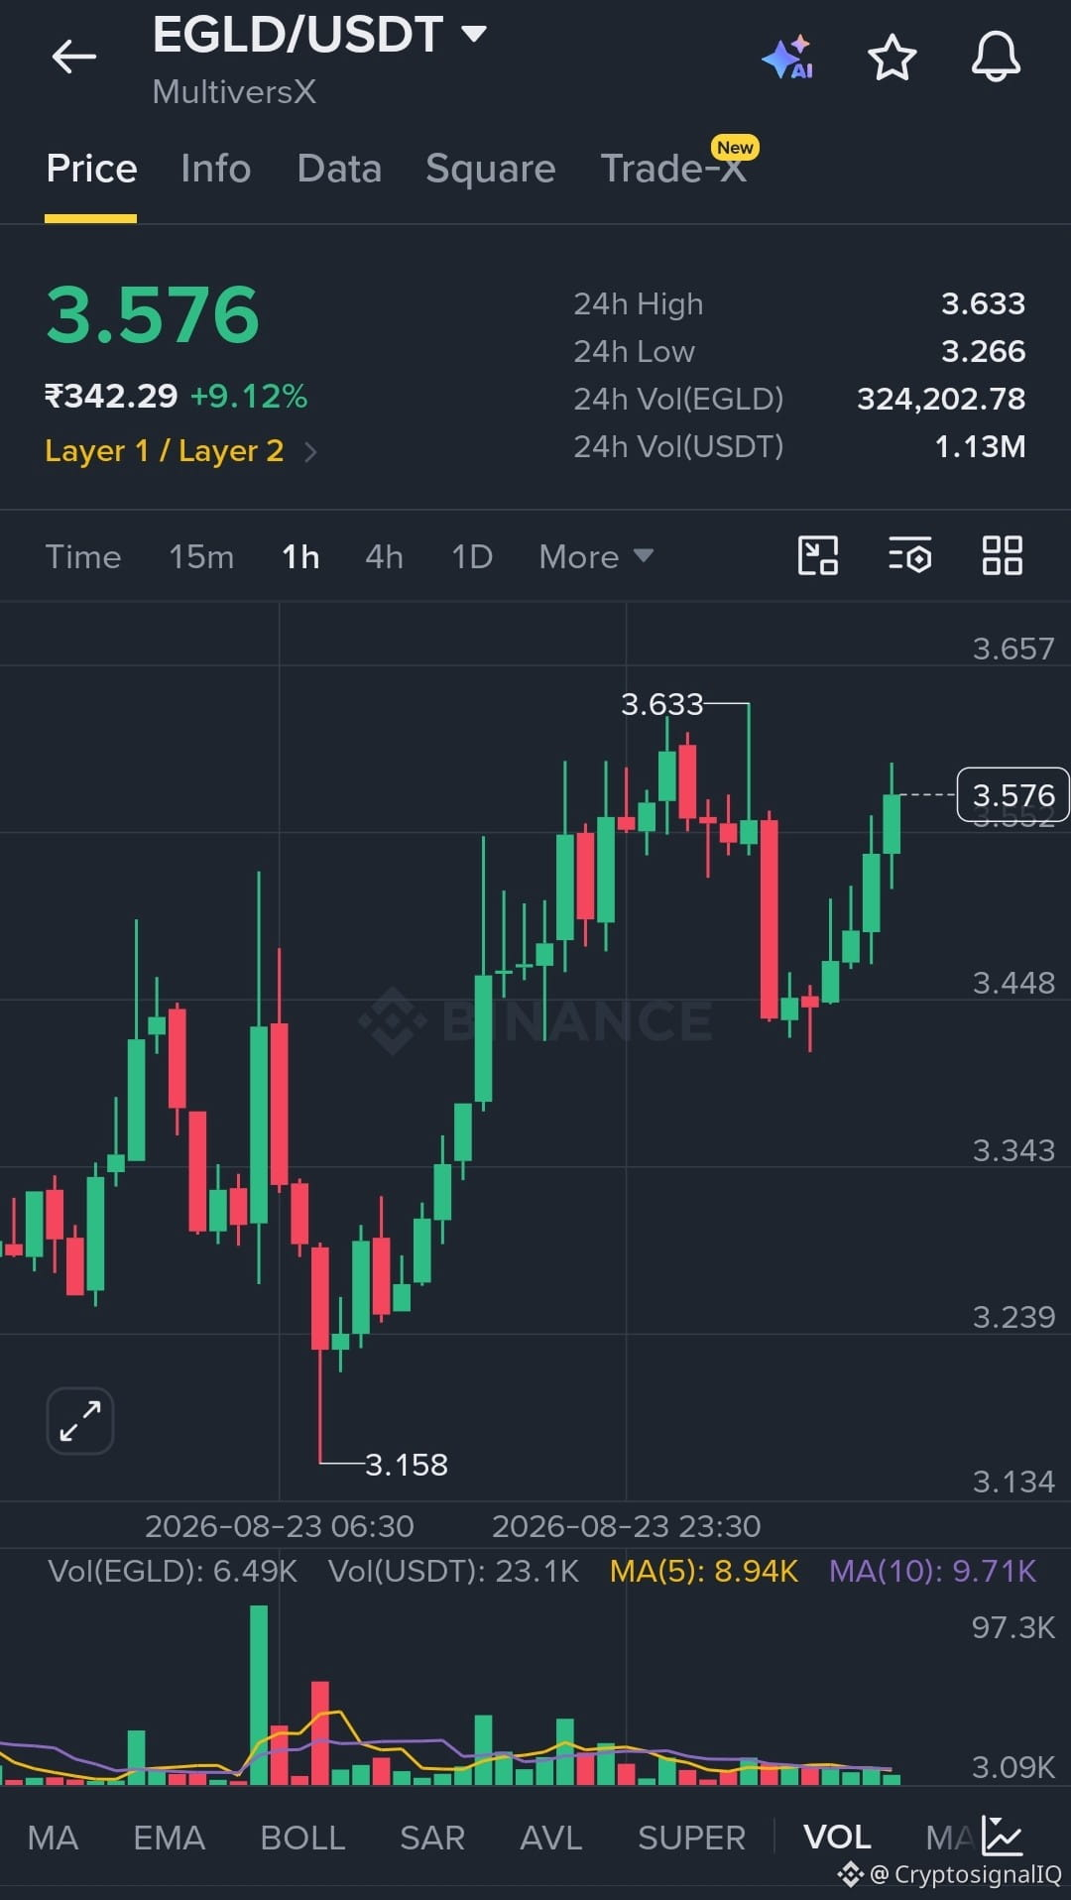
Task: Select the 1h interval
Action: point(300,556)
